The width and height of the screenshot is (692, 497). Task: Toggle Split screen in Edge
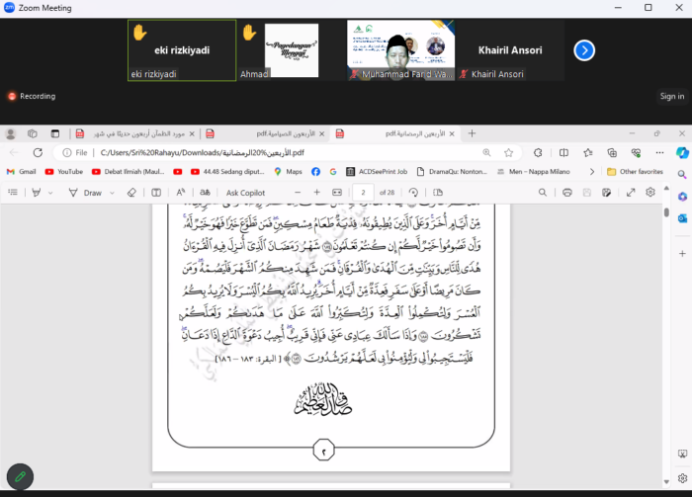point(563,152)
